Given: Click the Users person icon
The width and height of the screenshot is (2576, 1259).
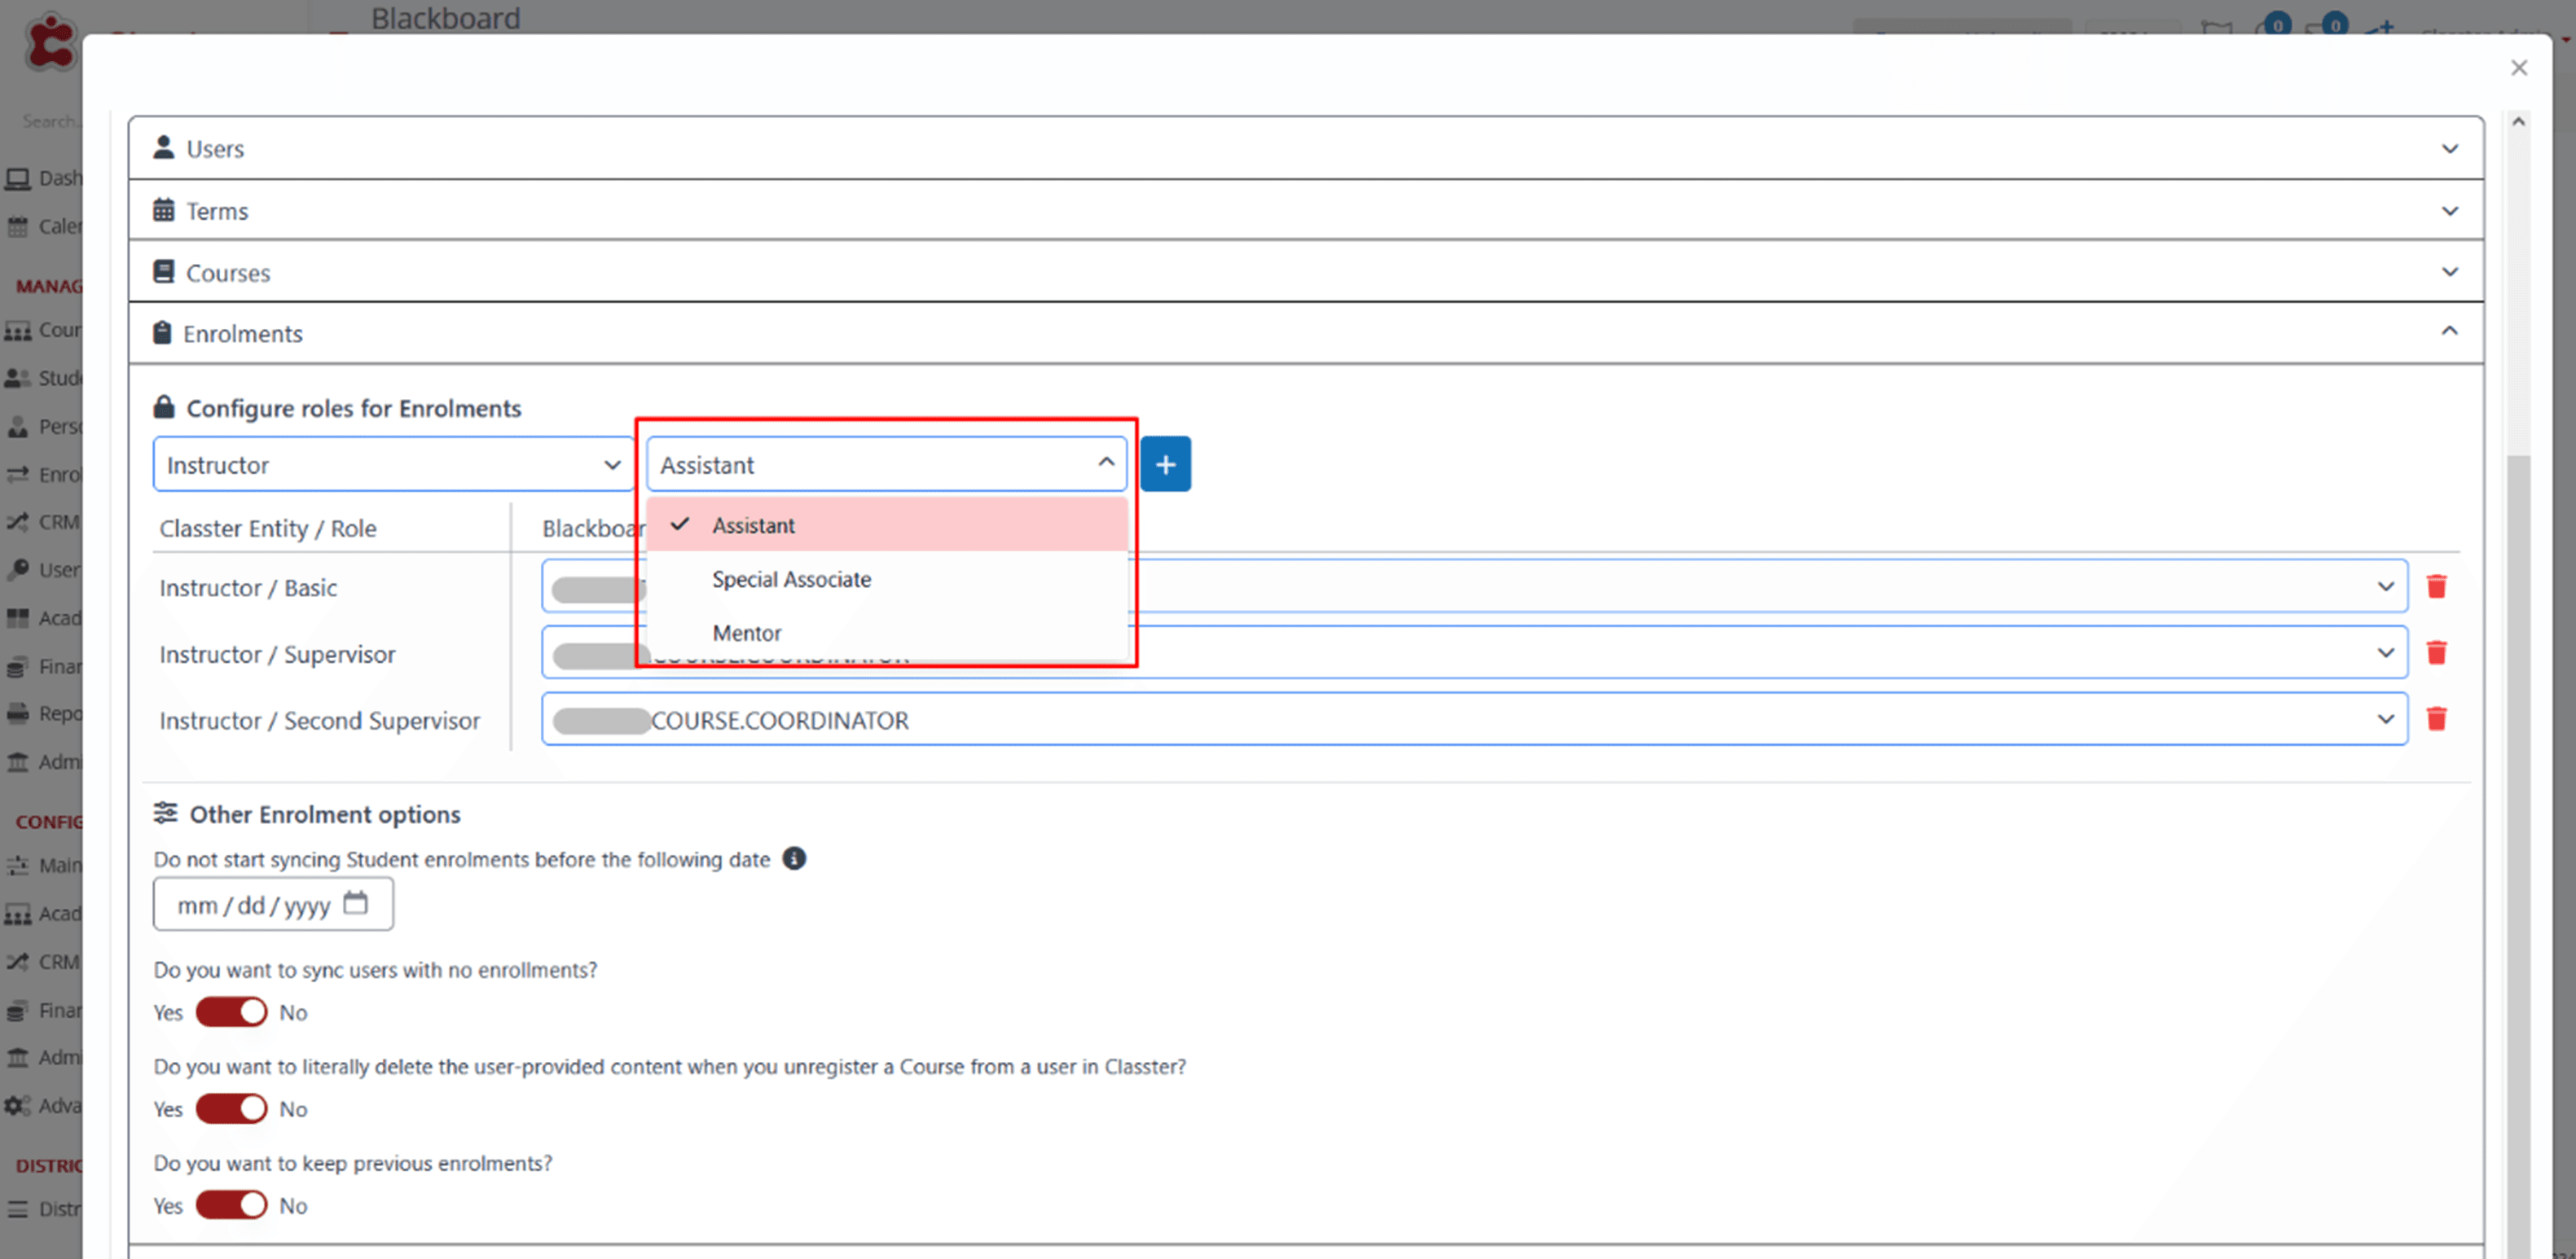Looking at the screenshot, I should point(163,147).
